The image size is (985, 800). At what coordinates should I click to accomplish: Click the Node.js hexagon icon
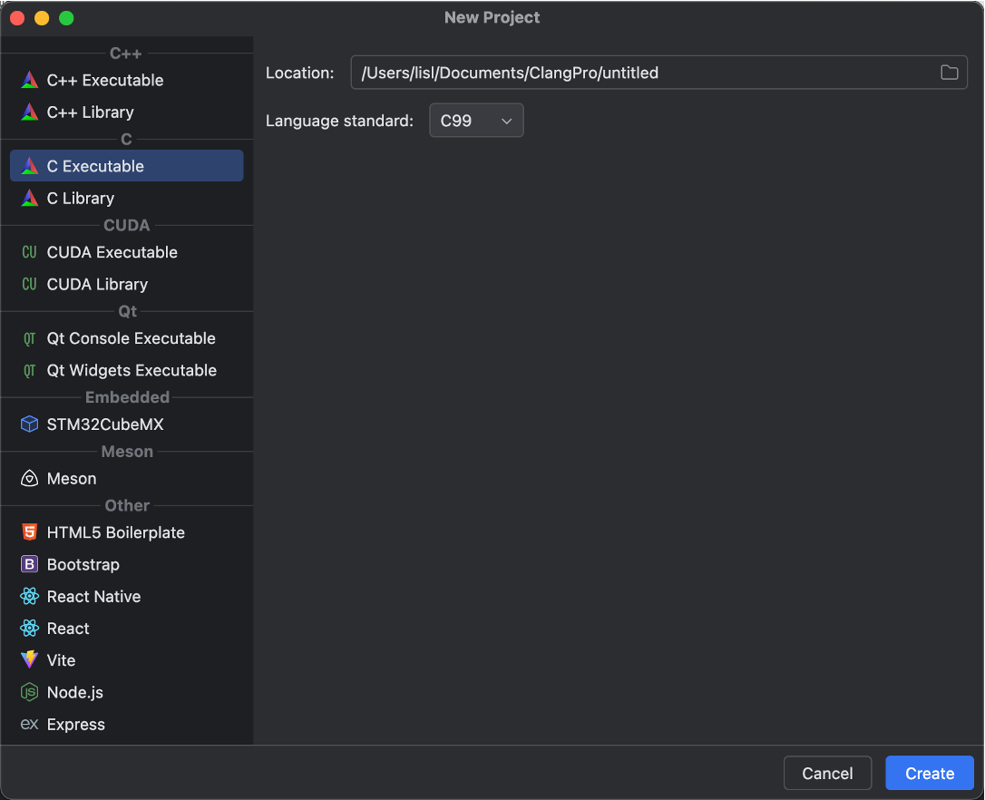[30, 692]
